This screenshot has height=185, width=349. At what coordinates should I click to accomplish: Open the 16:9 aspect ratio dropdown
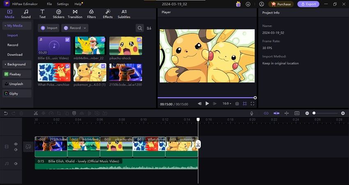tap(227, 104)
